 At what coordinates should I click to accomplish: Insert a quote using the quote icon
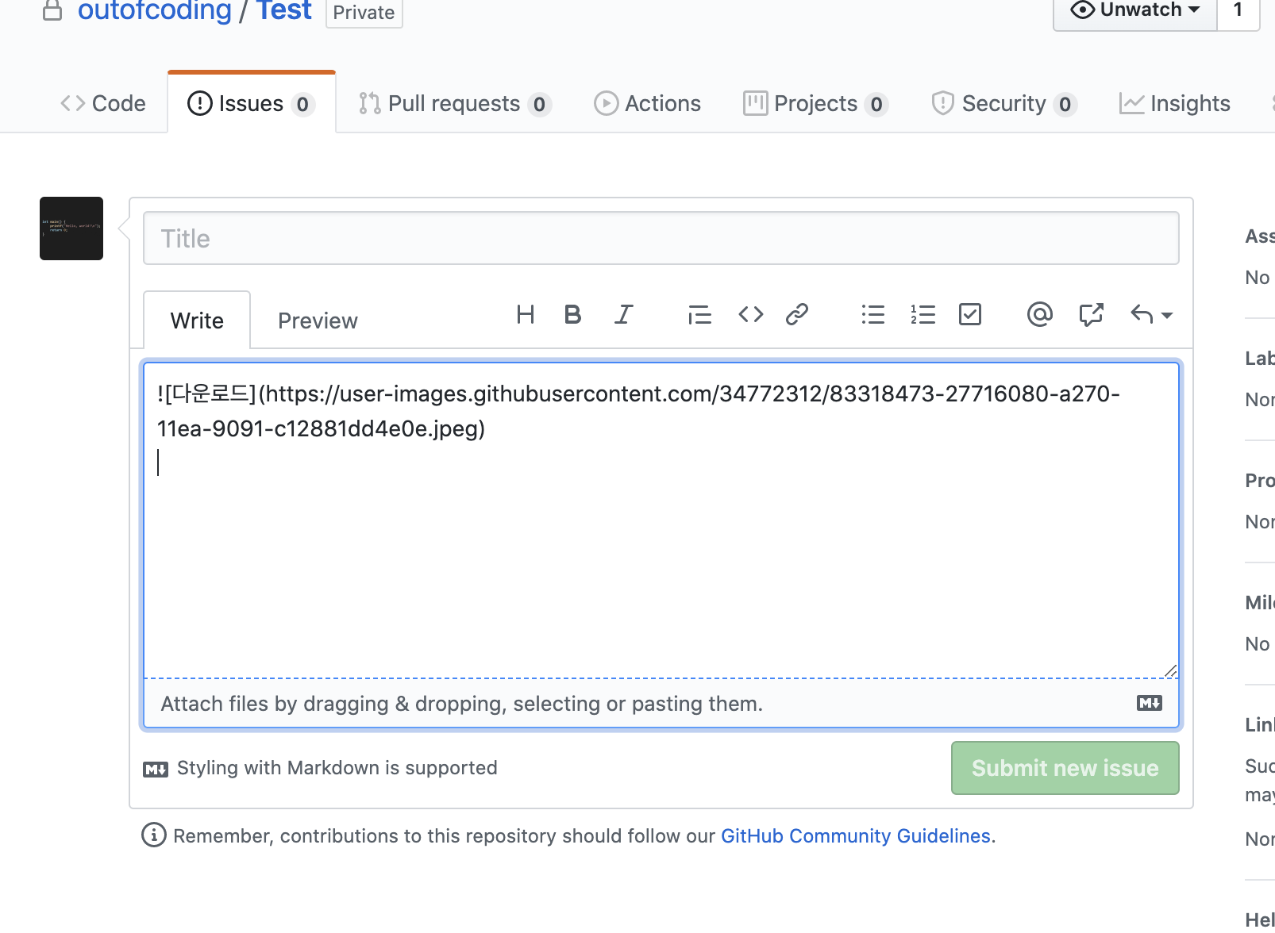coord(699,315)
